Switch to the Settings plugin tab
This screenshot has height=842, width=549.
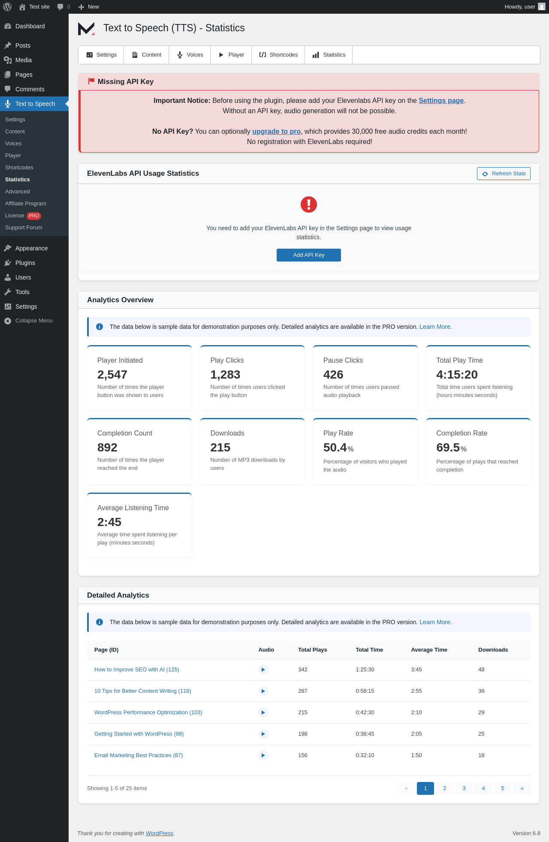click(101, 55)
